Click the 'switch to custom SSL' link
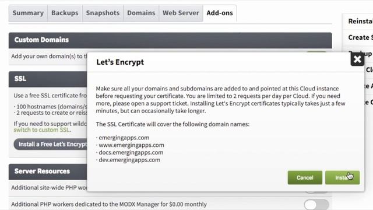 (41, 130)
